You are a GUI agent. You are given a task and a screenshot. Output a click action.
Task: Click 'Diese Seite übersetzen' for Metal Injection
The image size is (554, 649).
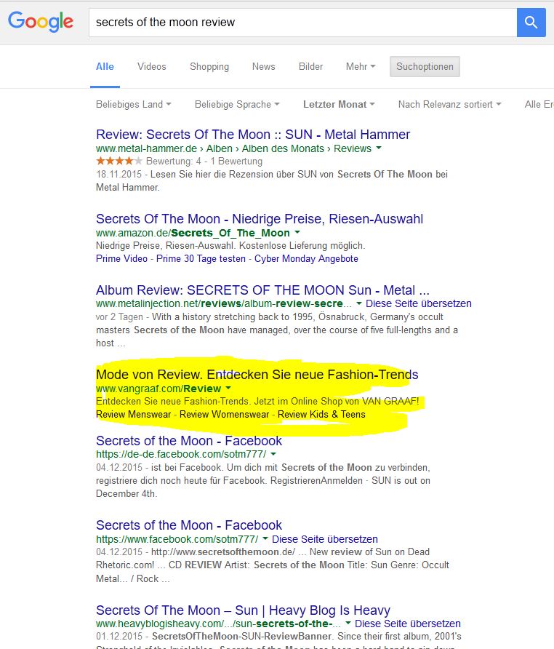418,303
